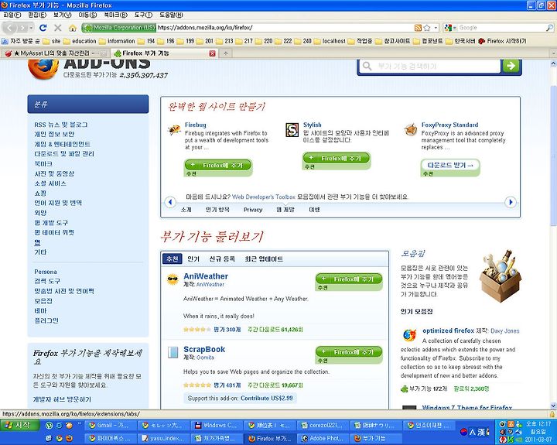Viewport: 557px width, 445px height.
Task: Open the 도구(T) menu
Action: pos(143,15)
